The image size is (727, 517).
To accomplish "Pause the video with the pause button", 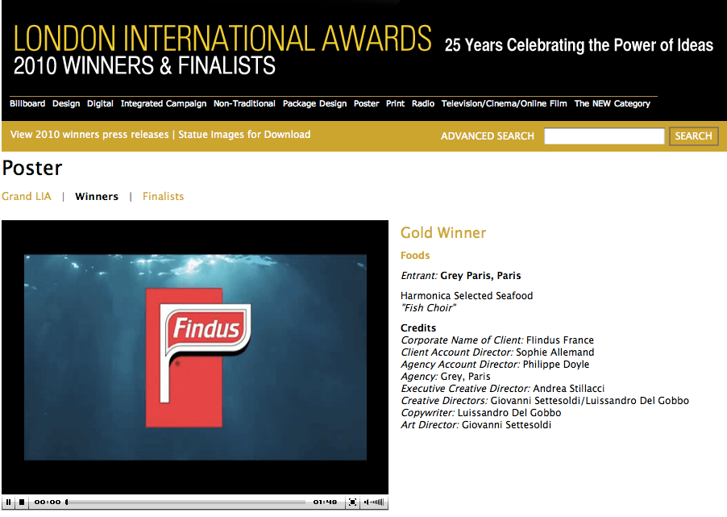I will point(8,502).
